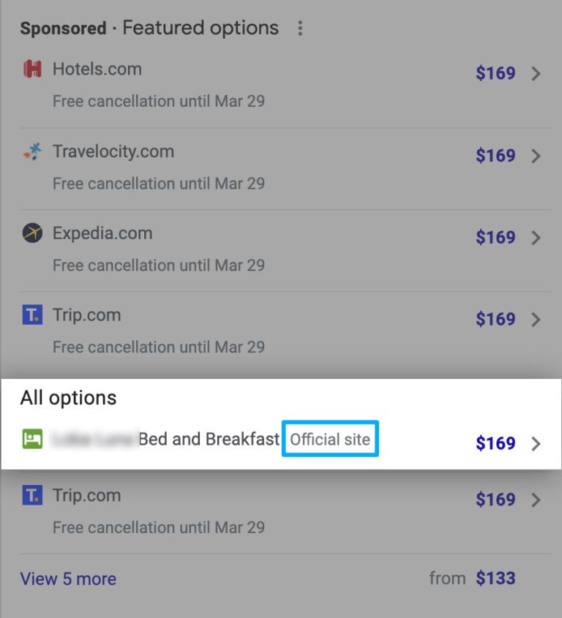Click the Bed and Breakfast $169 price
Screen dimensions: 562x618
pyautogui.click(x=495, y=443)
